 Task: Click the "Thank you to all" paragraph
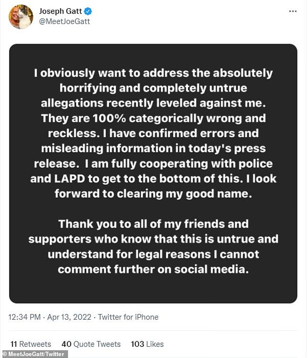(x=153, y=247)
